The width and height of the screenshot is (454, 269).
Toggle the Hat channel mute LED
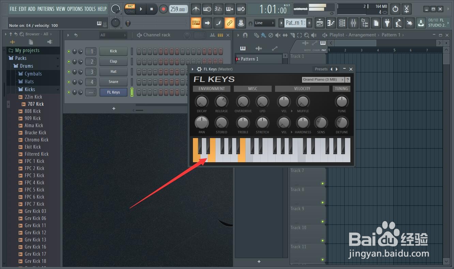click(x=69, y=72)
